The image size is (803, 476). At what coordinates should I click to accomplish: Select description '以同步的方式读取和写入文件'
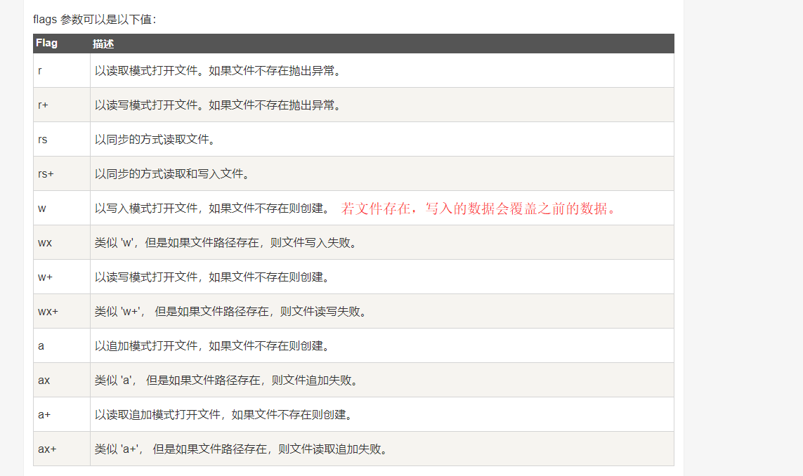[172, 174]
